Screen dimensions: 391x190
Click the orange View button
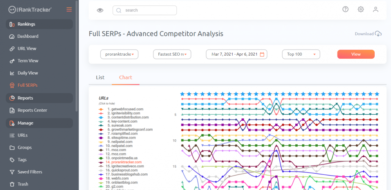tap(356, 54)
